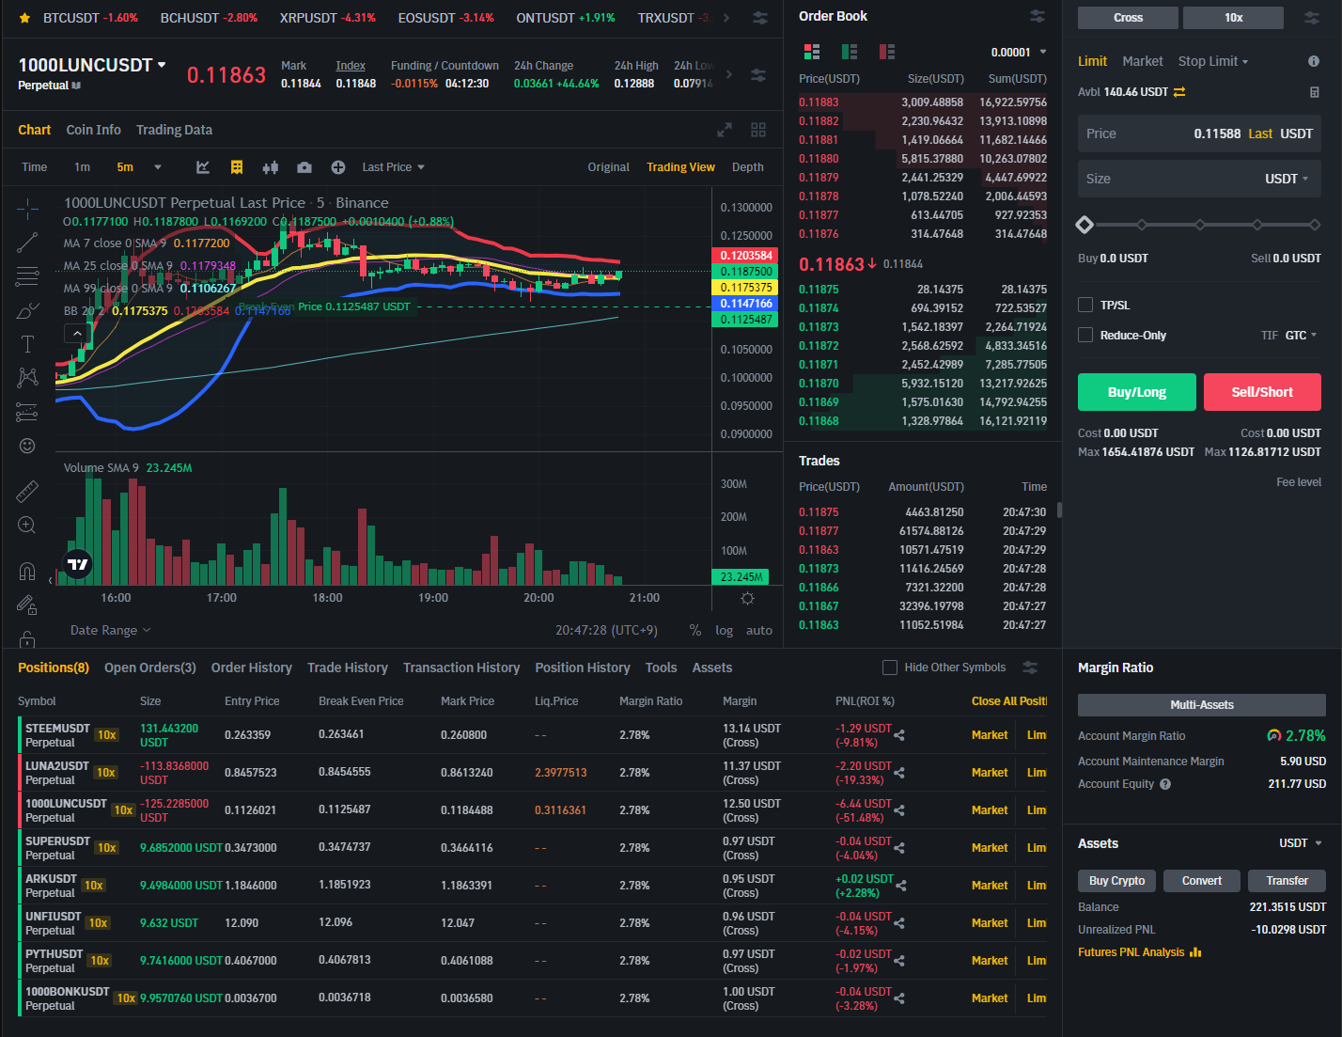Open Futures PNL Analysis link
The image size is (1342, 1037).
click(x=1140, y=952)
